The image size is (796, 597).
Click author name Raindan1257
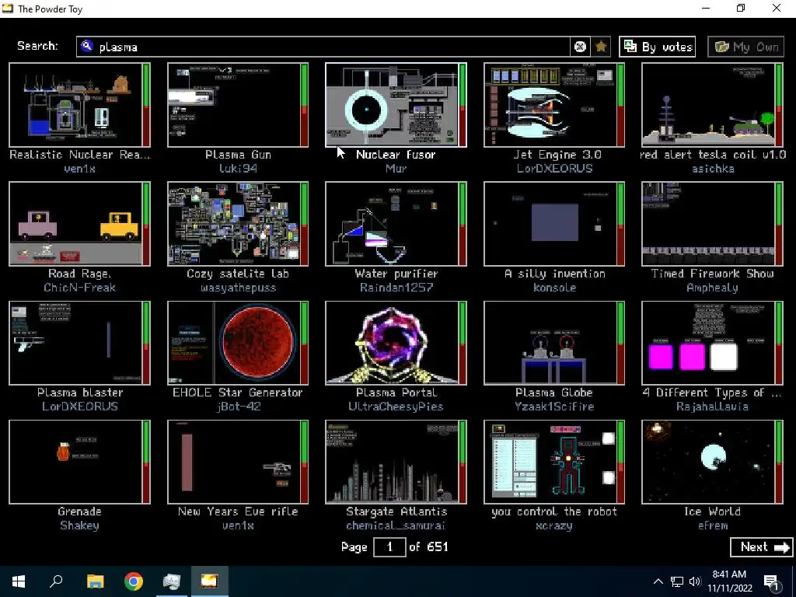396,288
